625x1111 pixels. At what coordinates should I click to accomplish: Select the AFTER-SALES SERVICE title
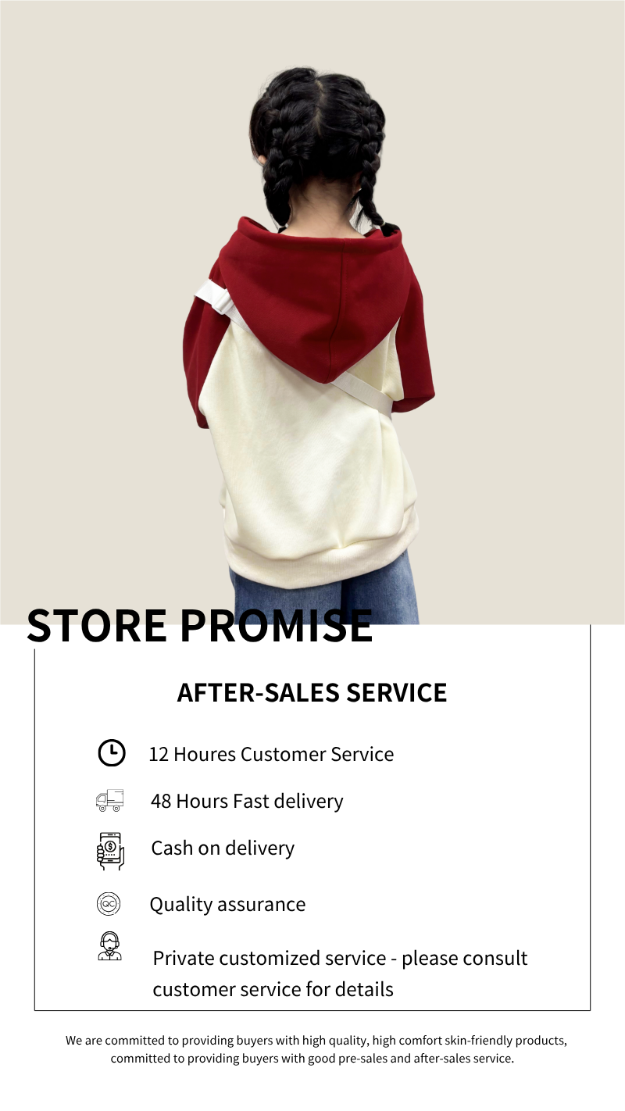(312, 692)
